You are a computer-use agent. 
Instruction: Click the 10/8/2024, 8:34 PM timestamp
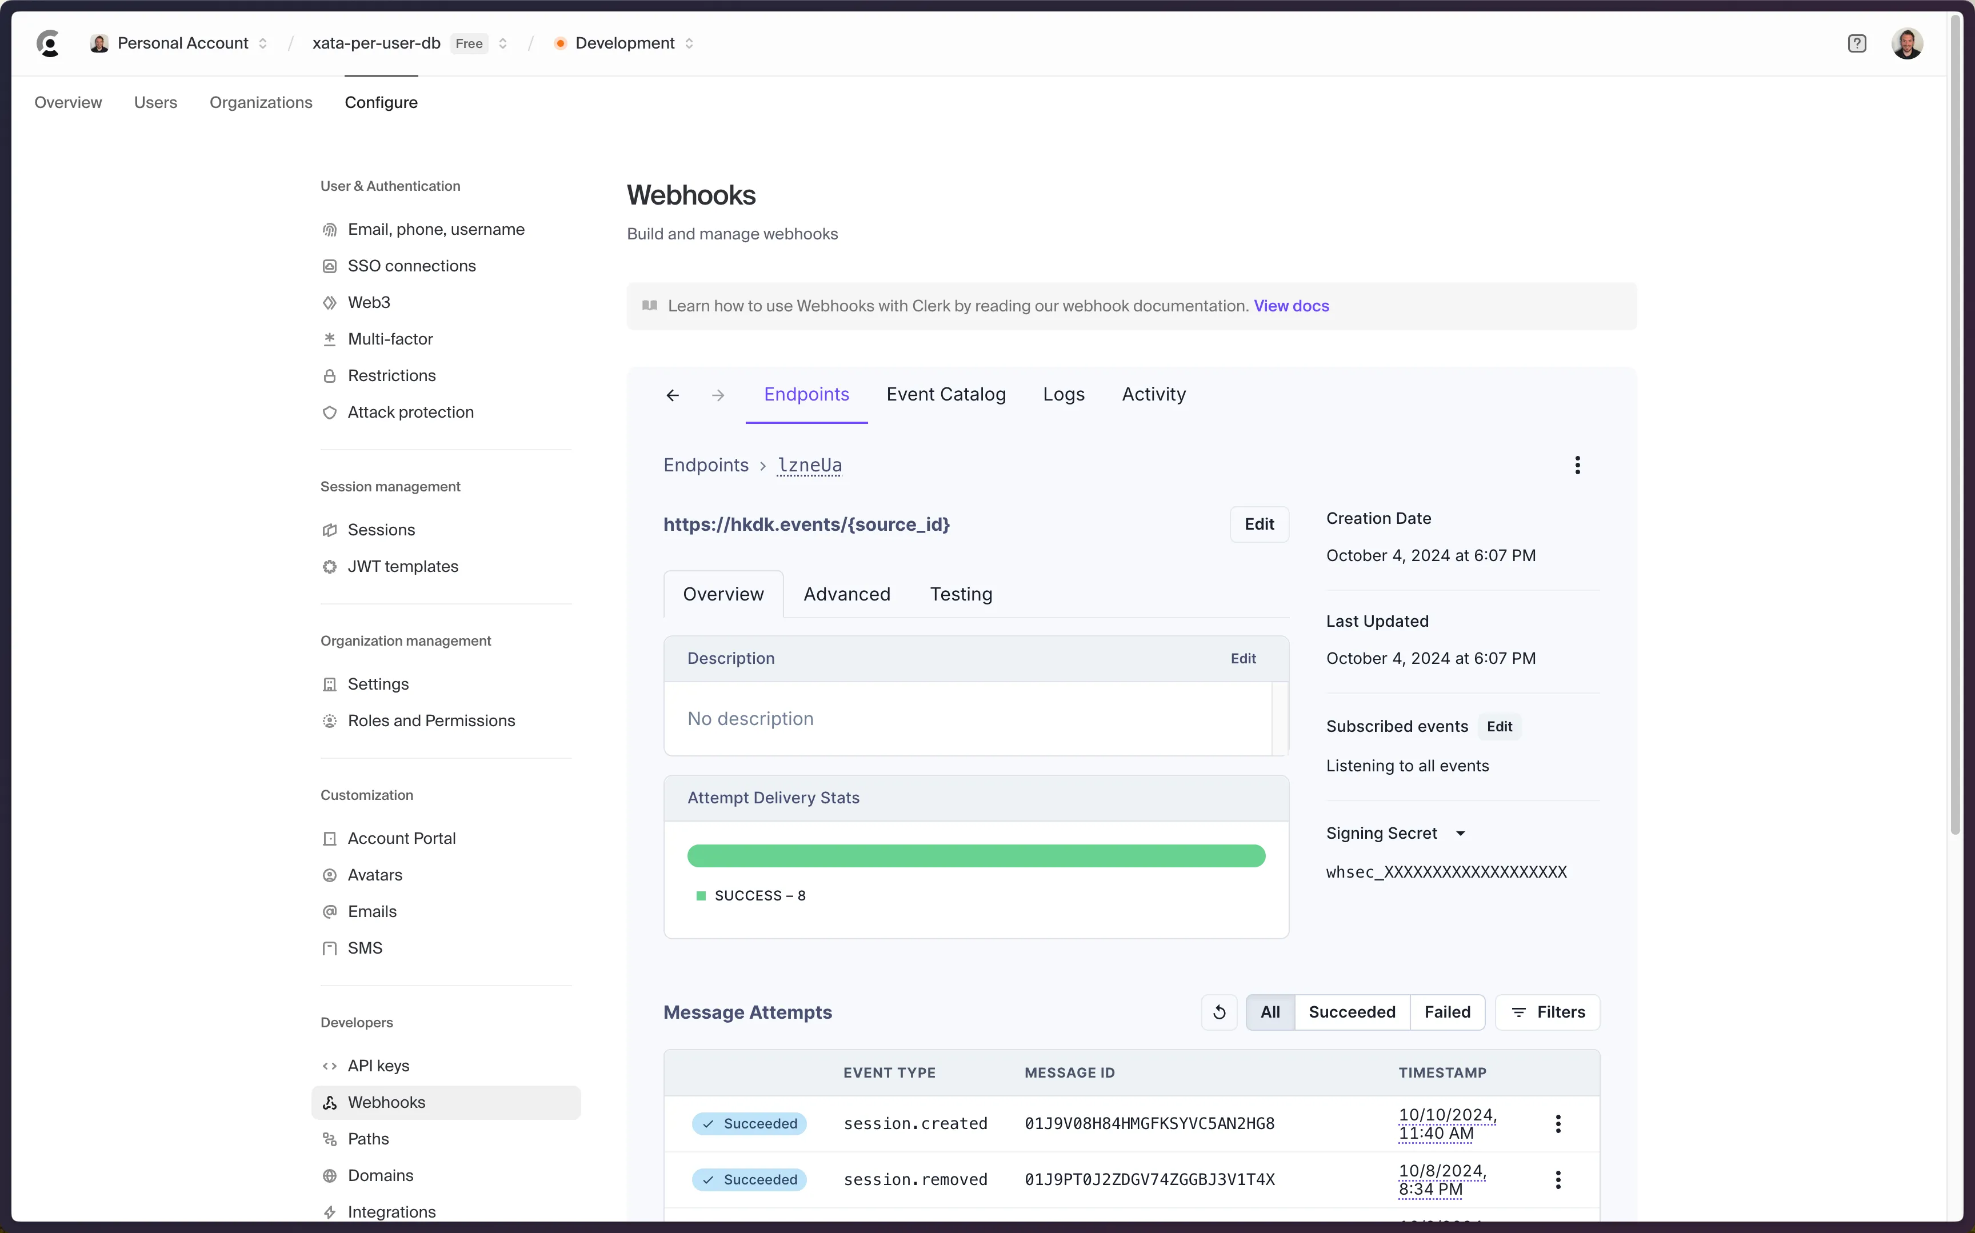click(1442, 1180)
